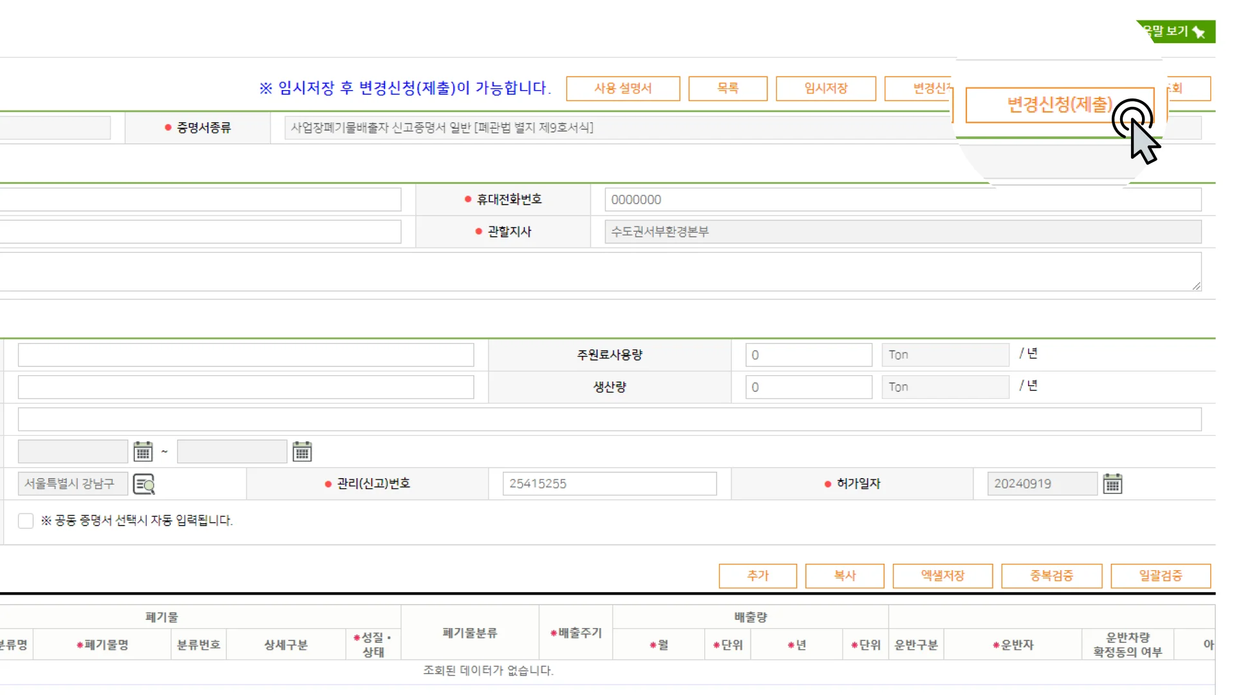The width and height of the screenshot is (1236, 695).
Task: Open the calendar picker for the start date
Action: point(143,451)
